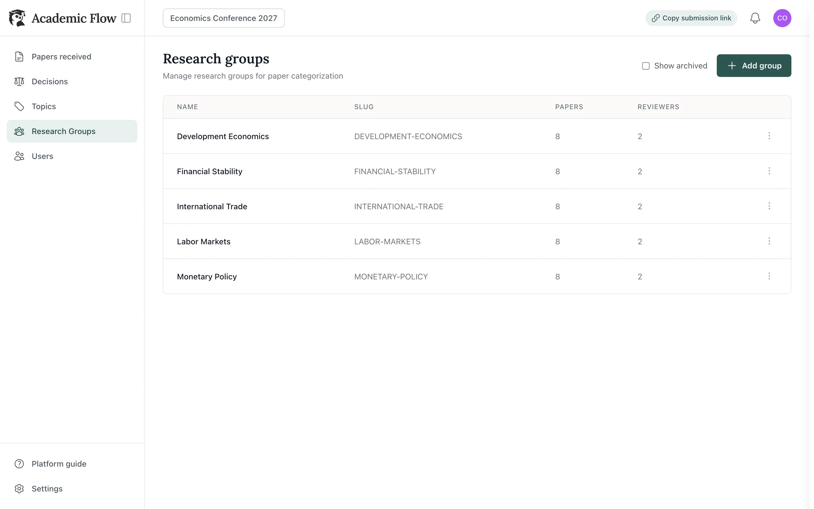This screenshot has width=814, height=509.
Task: Click the LABOR-MARKETS slug
Action: pyautogui.click(x=387, y=241)
